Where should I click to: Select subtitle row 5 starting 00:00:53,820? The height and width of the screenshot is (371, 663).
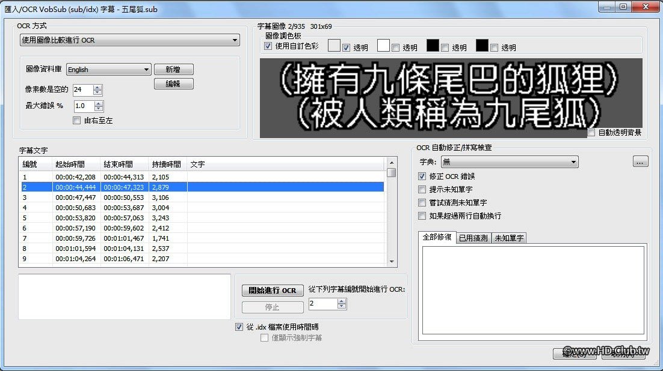pos(203,218)
